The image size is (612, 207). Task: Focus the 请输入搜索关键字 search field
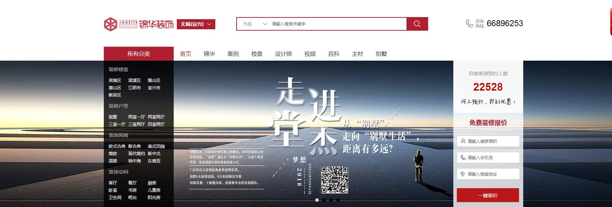337,24
